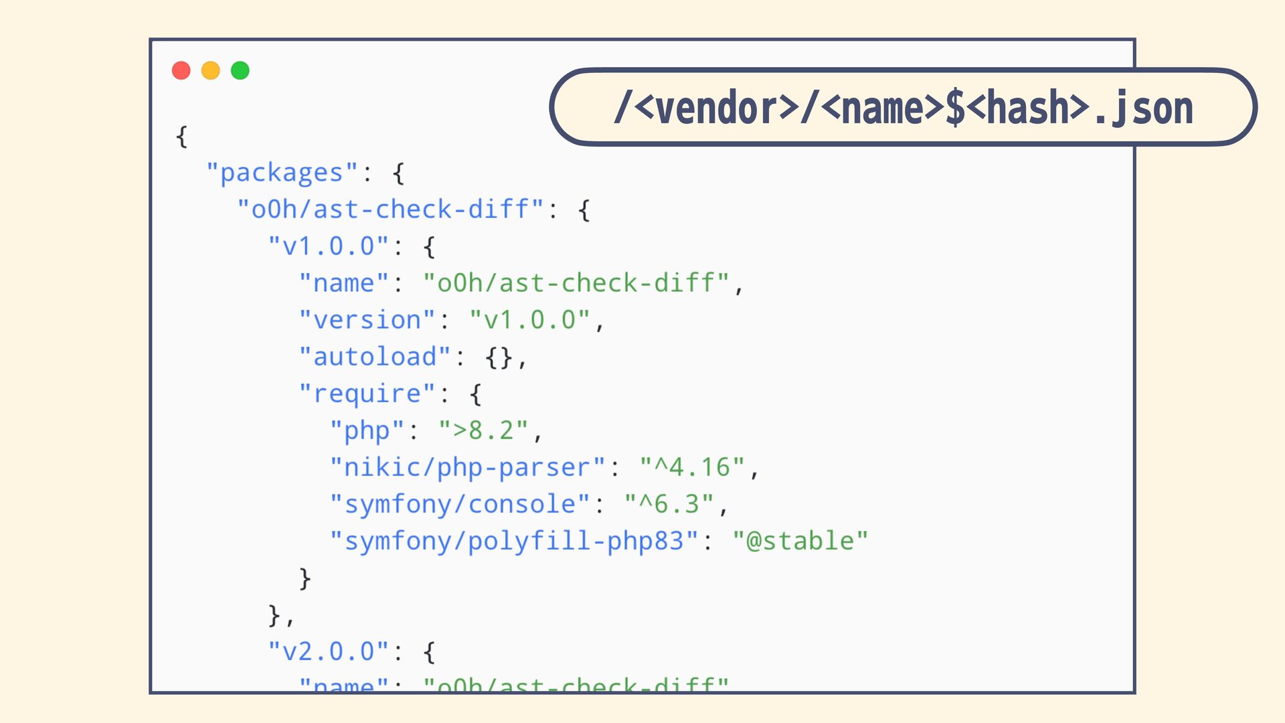Screen dimensions: 1285x723
Task: Click the green "v1.0.0" version value
Action: (530, 319)
